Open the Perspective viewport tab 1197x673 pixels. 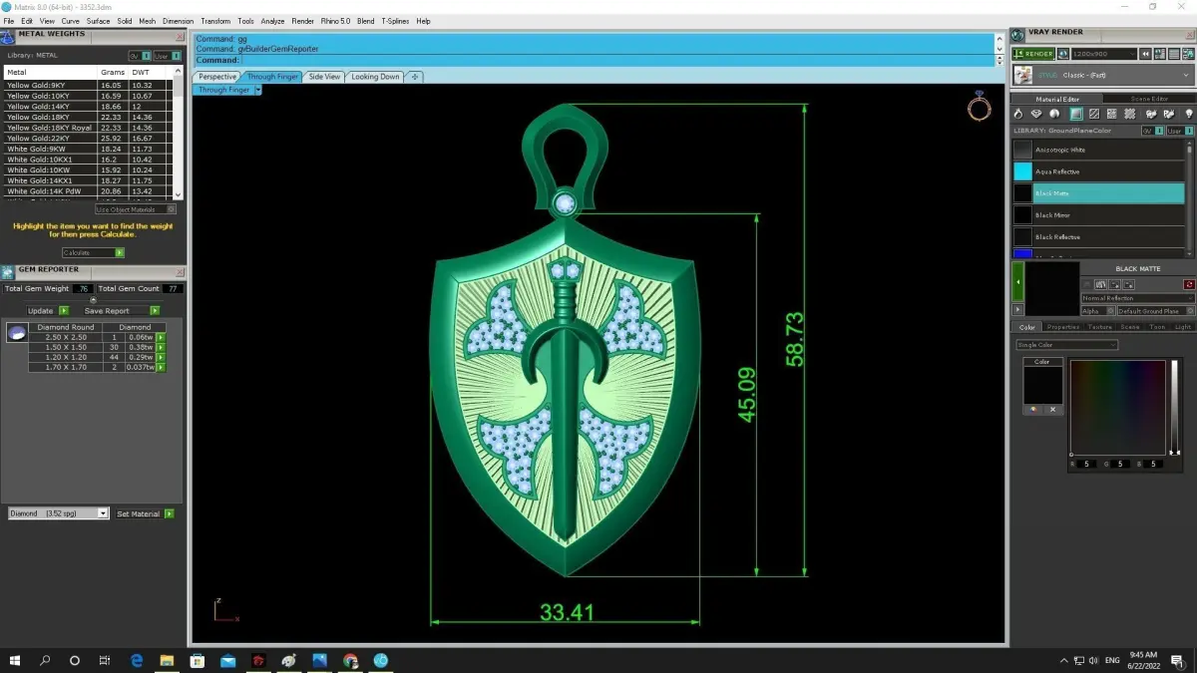coord(216,77)
